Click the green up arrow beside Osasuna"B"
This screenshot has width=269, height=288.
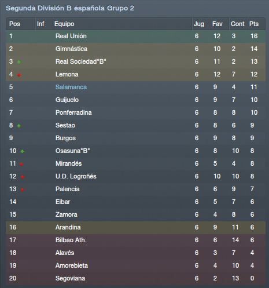click(22, 151)
